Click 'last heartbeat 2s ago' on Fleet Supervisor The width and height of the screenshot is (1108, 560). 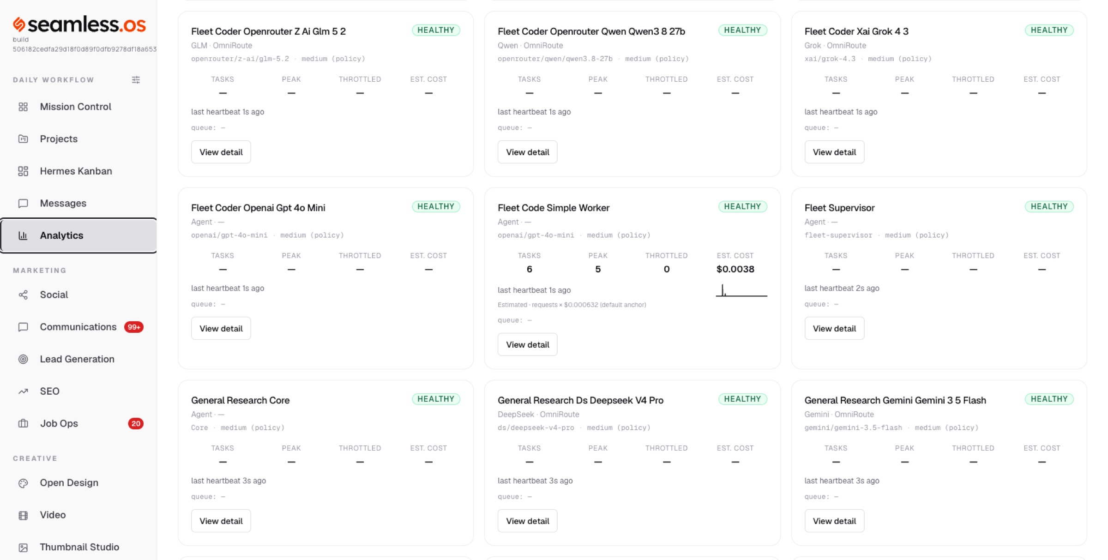(842, 288)
